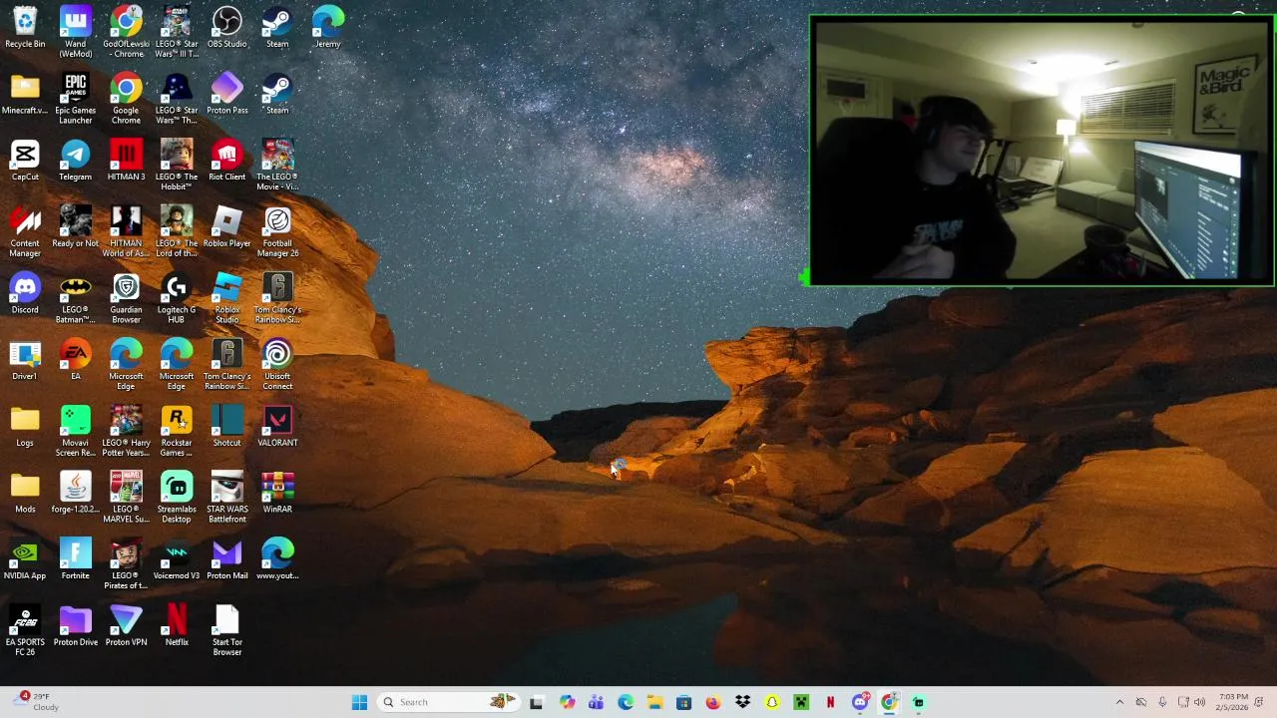This screenshot has height=718, width=1277.
Task: Open the Guardian Browser shortcut
Action: point(126,299)
